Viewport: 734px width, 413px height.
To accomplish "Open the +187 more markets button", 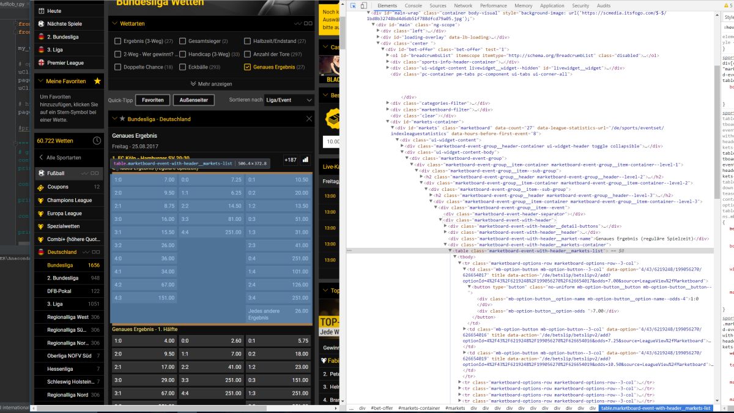I will (x=290, y=160).
